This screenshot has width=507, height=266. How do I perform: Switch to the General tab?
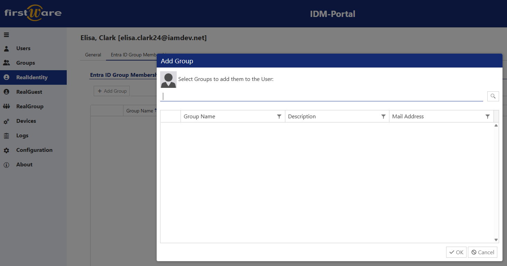pyautogui.click(x=93, y=55)
